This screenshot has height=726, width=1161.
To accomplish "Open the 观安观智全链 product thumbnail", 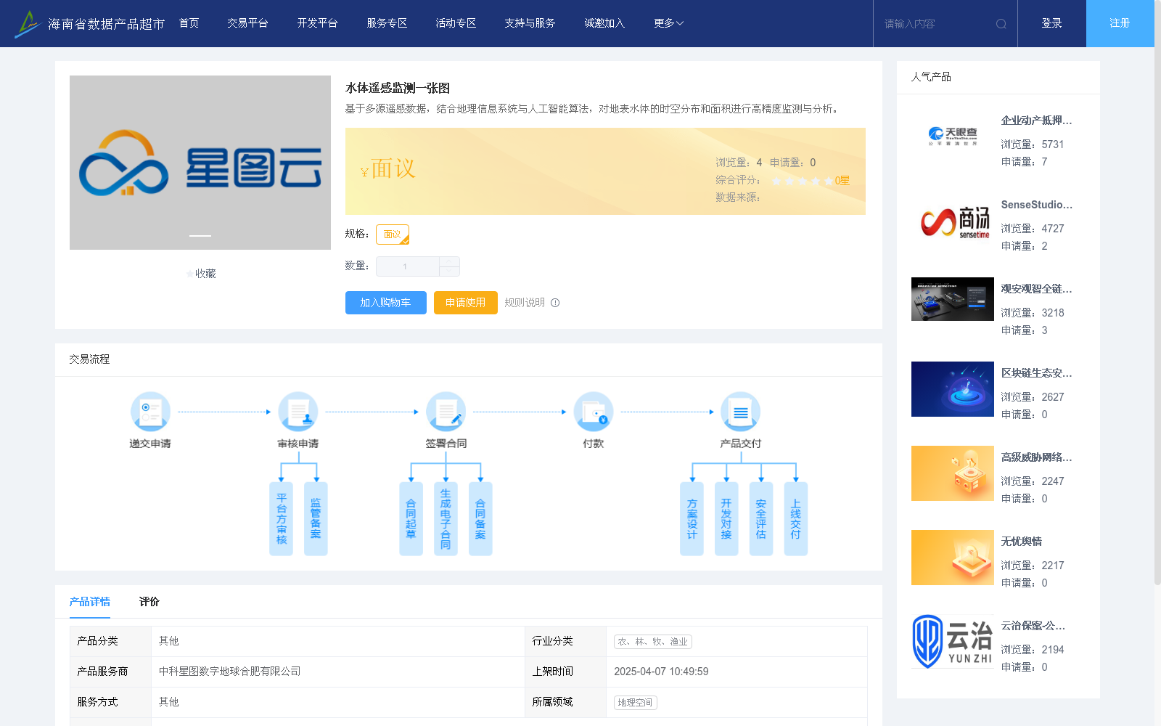I will [953, 299].
